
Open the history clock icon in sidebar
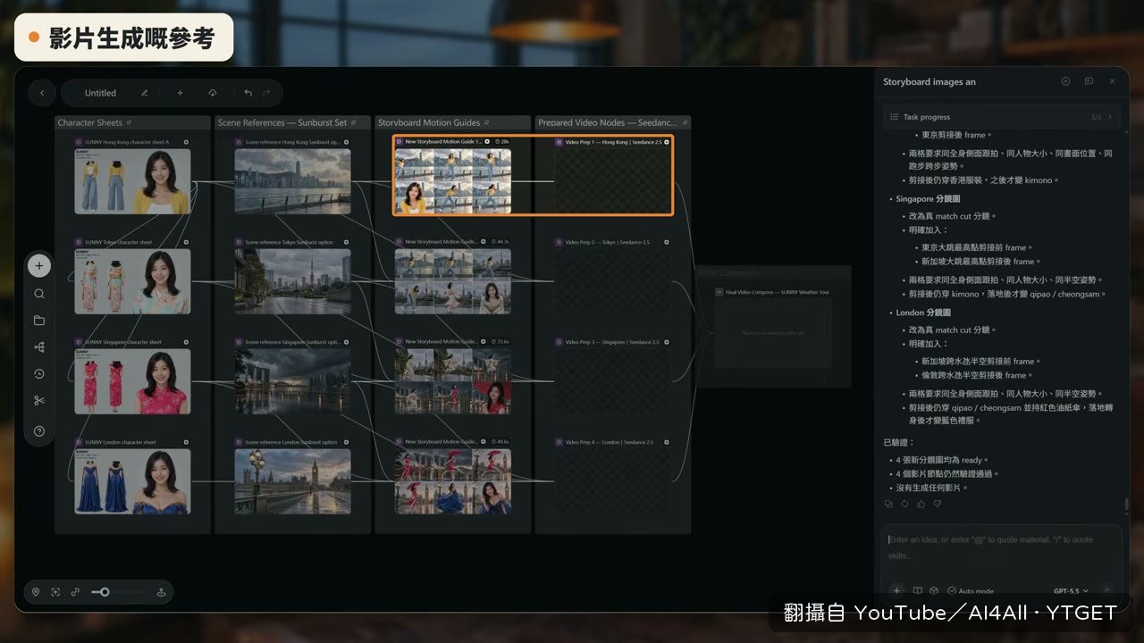pyautogui.click(x=39, y=374)
